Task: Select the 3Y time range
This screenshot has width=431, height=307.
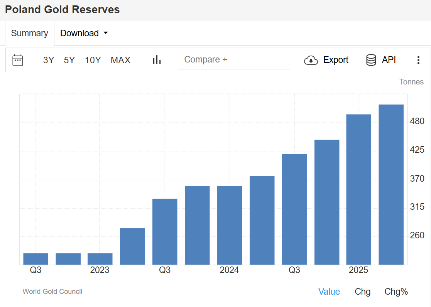Action: 49,60
